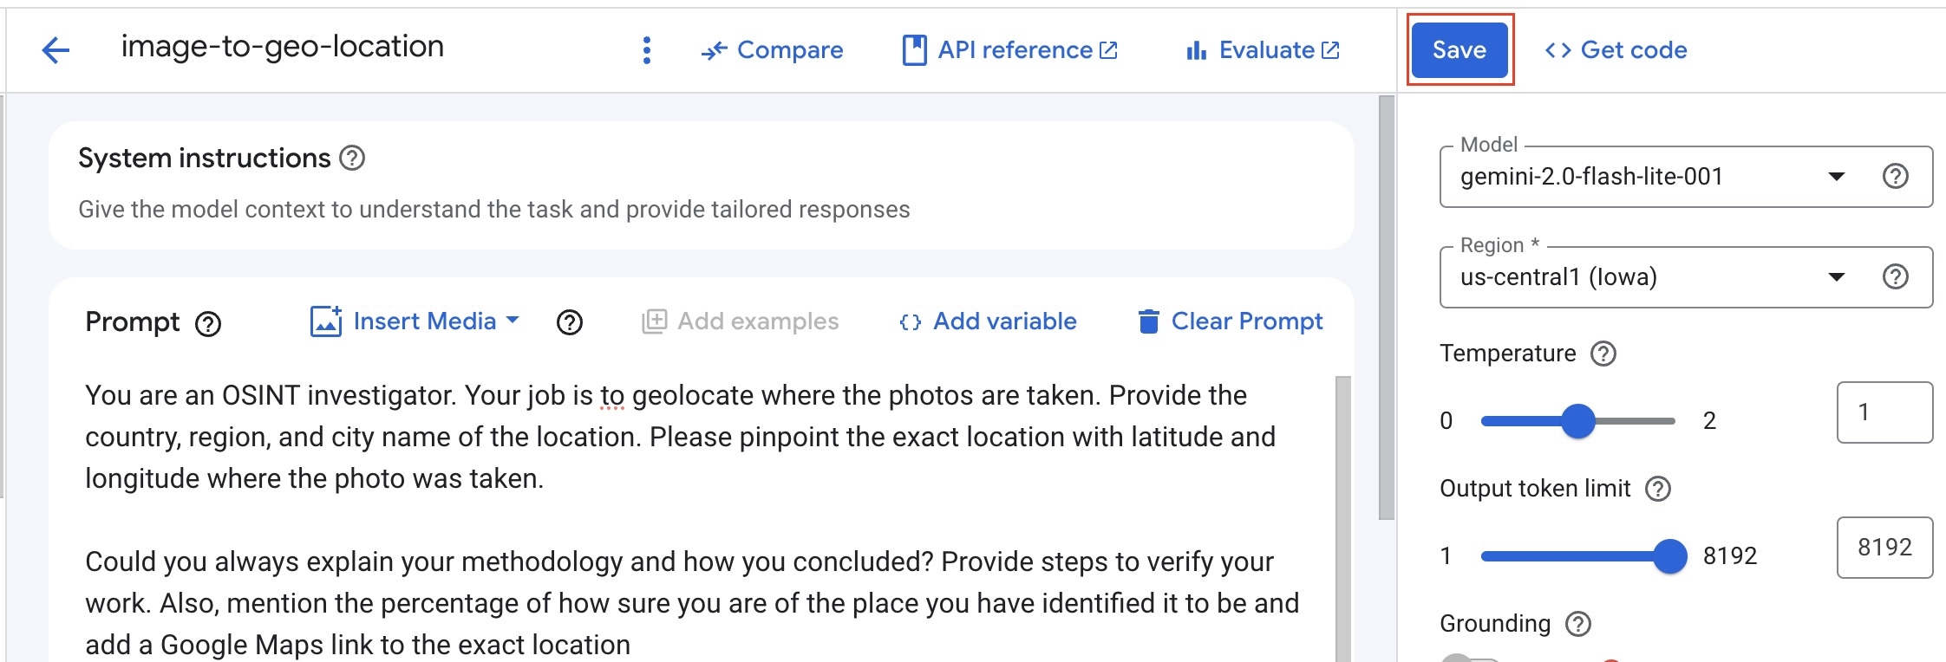Image resolution: width=1946 pixels, height=662 pixels.
Task: Click help icon next to Insert Media
Action: 570,322
